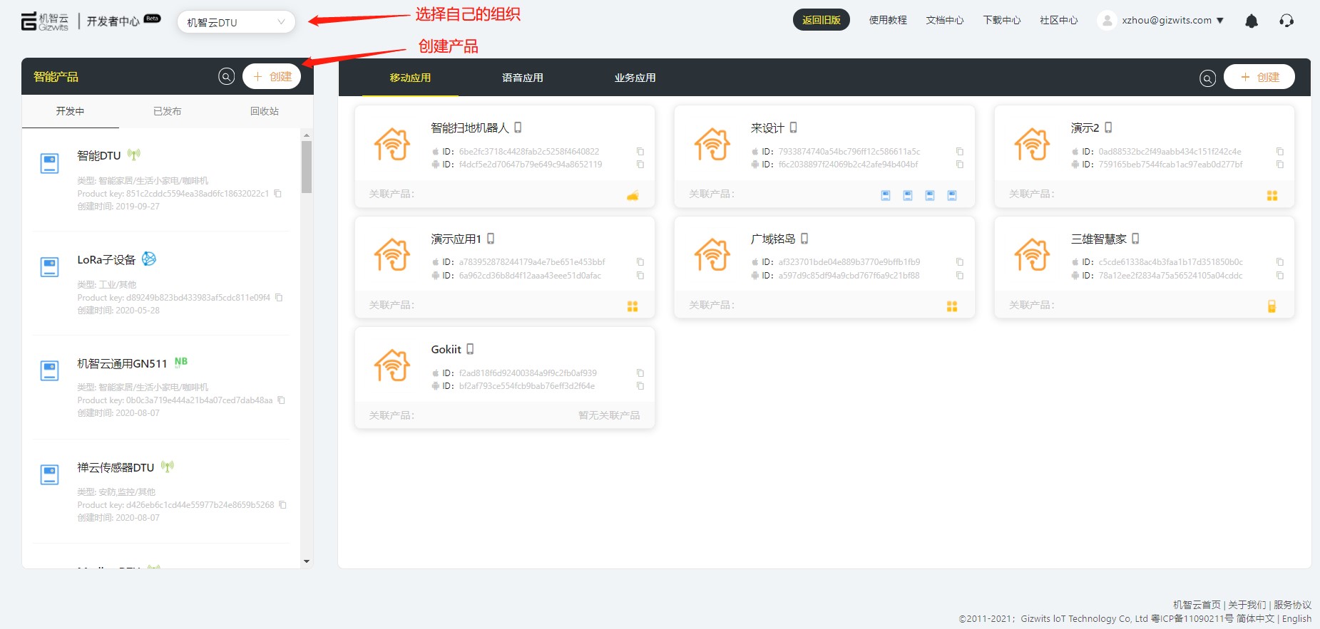
Task: Switch to the 语音应用 tab
Action: point(522,78)
